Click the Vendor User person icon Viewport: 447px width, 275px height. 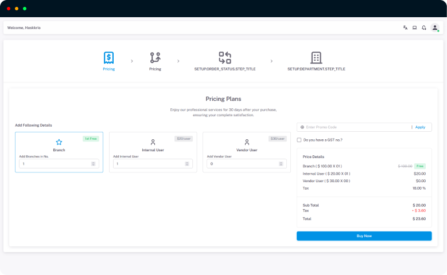coord(247,142)
